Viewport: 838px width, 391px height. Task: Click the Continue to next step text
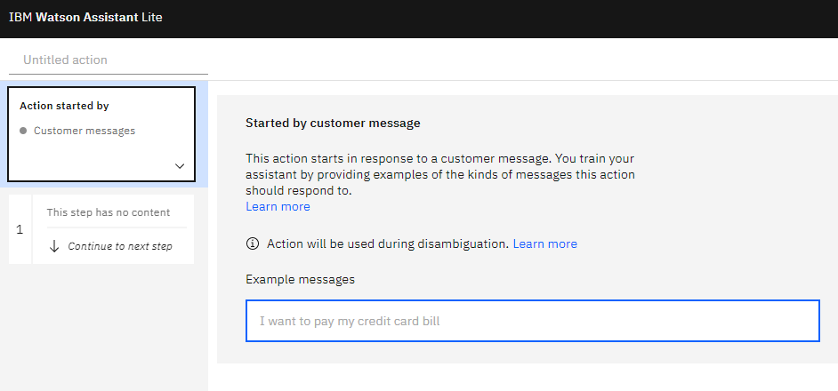coord(120,246)
